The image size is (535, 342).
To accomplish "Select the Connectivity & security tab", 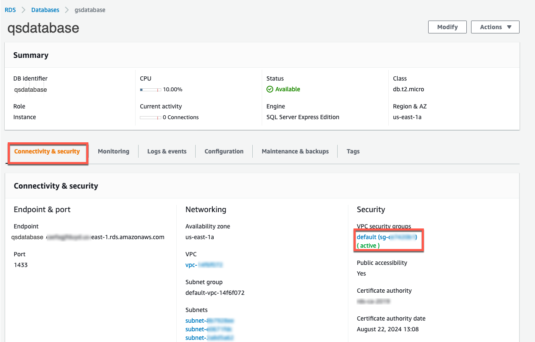I will tap(47, 151).
